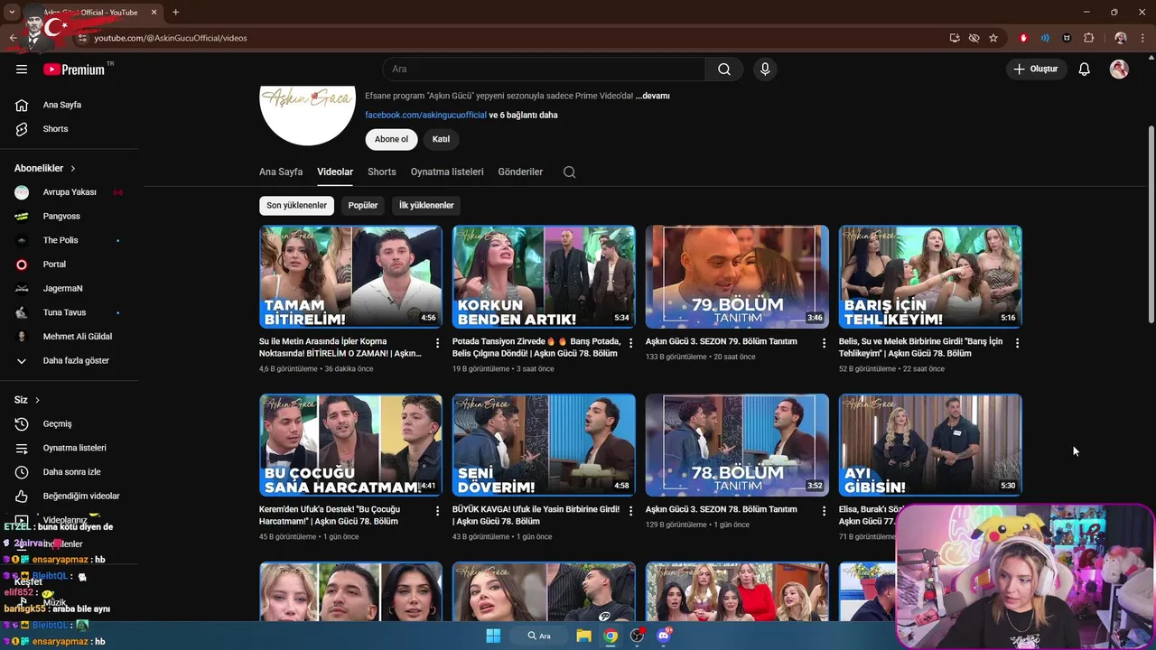1156x650 pixels.
Task: Open the ve 6 bağlantı daha link
Action: (x=524, y=115)
